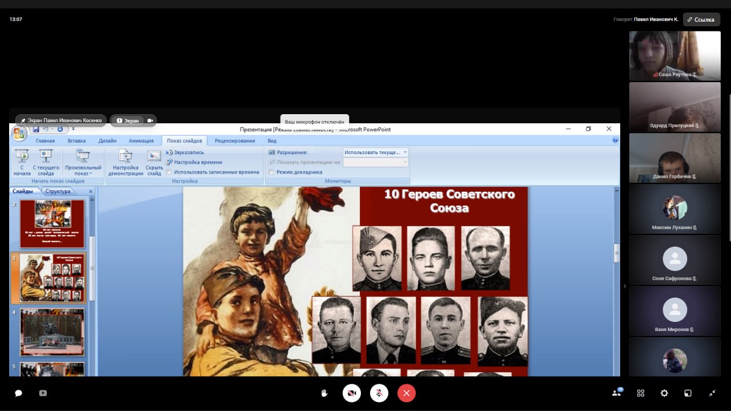This screenshot has width=731, height=411.
Task: Select Данил Горбачев video tile
Action: coord(675,158)
